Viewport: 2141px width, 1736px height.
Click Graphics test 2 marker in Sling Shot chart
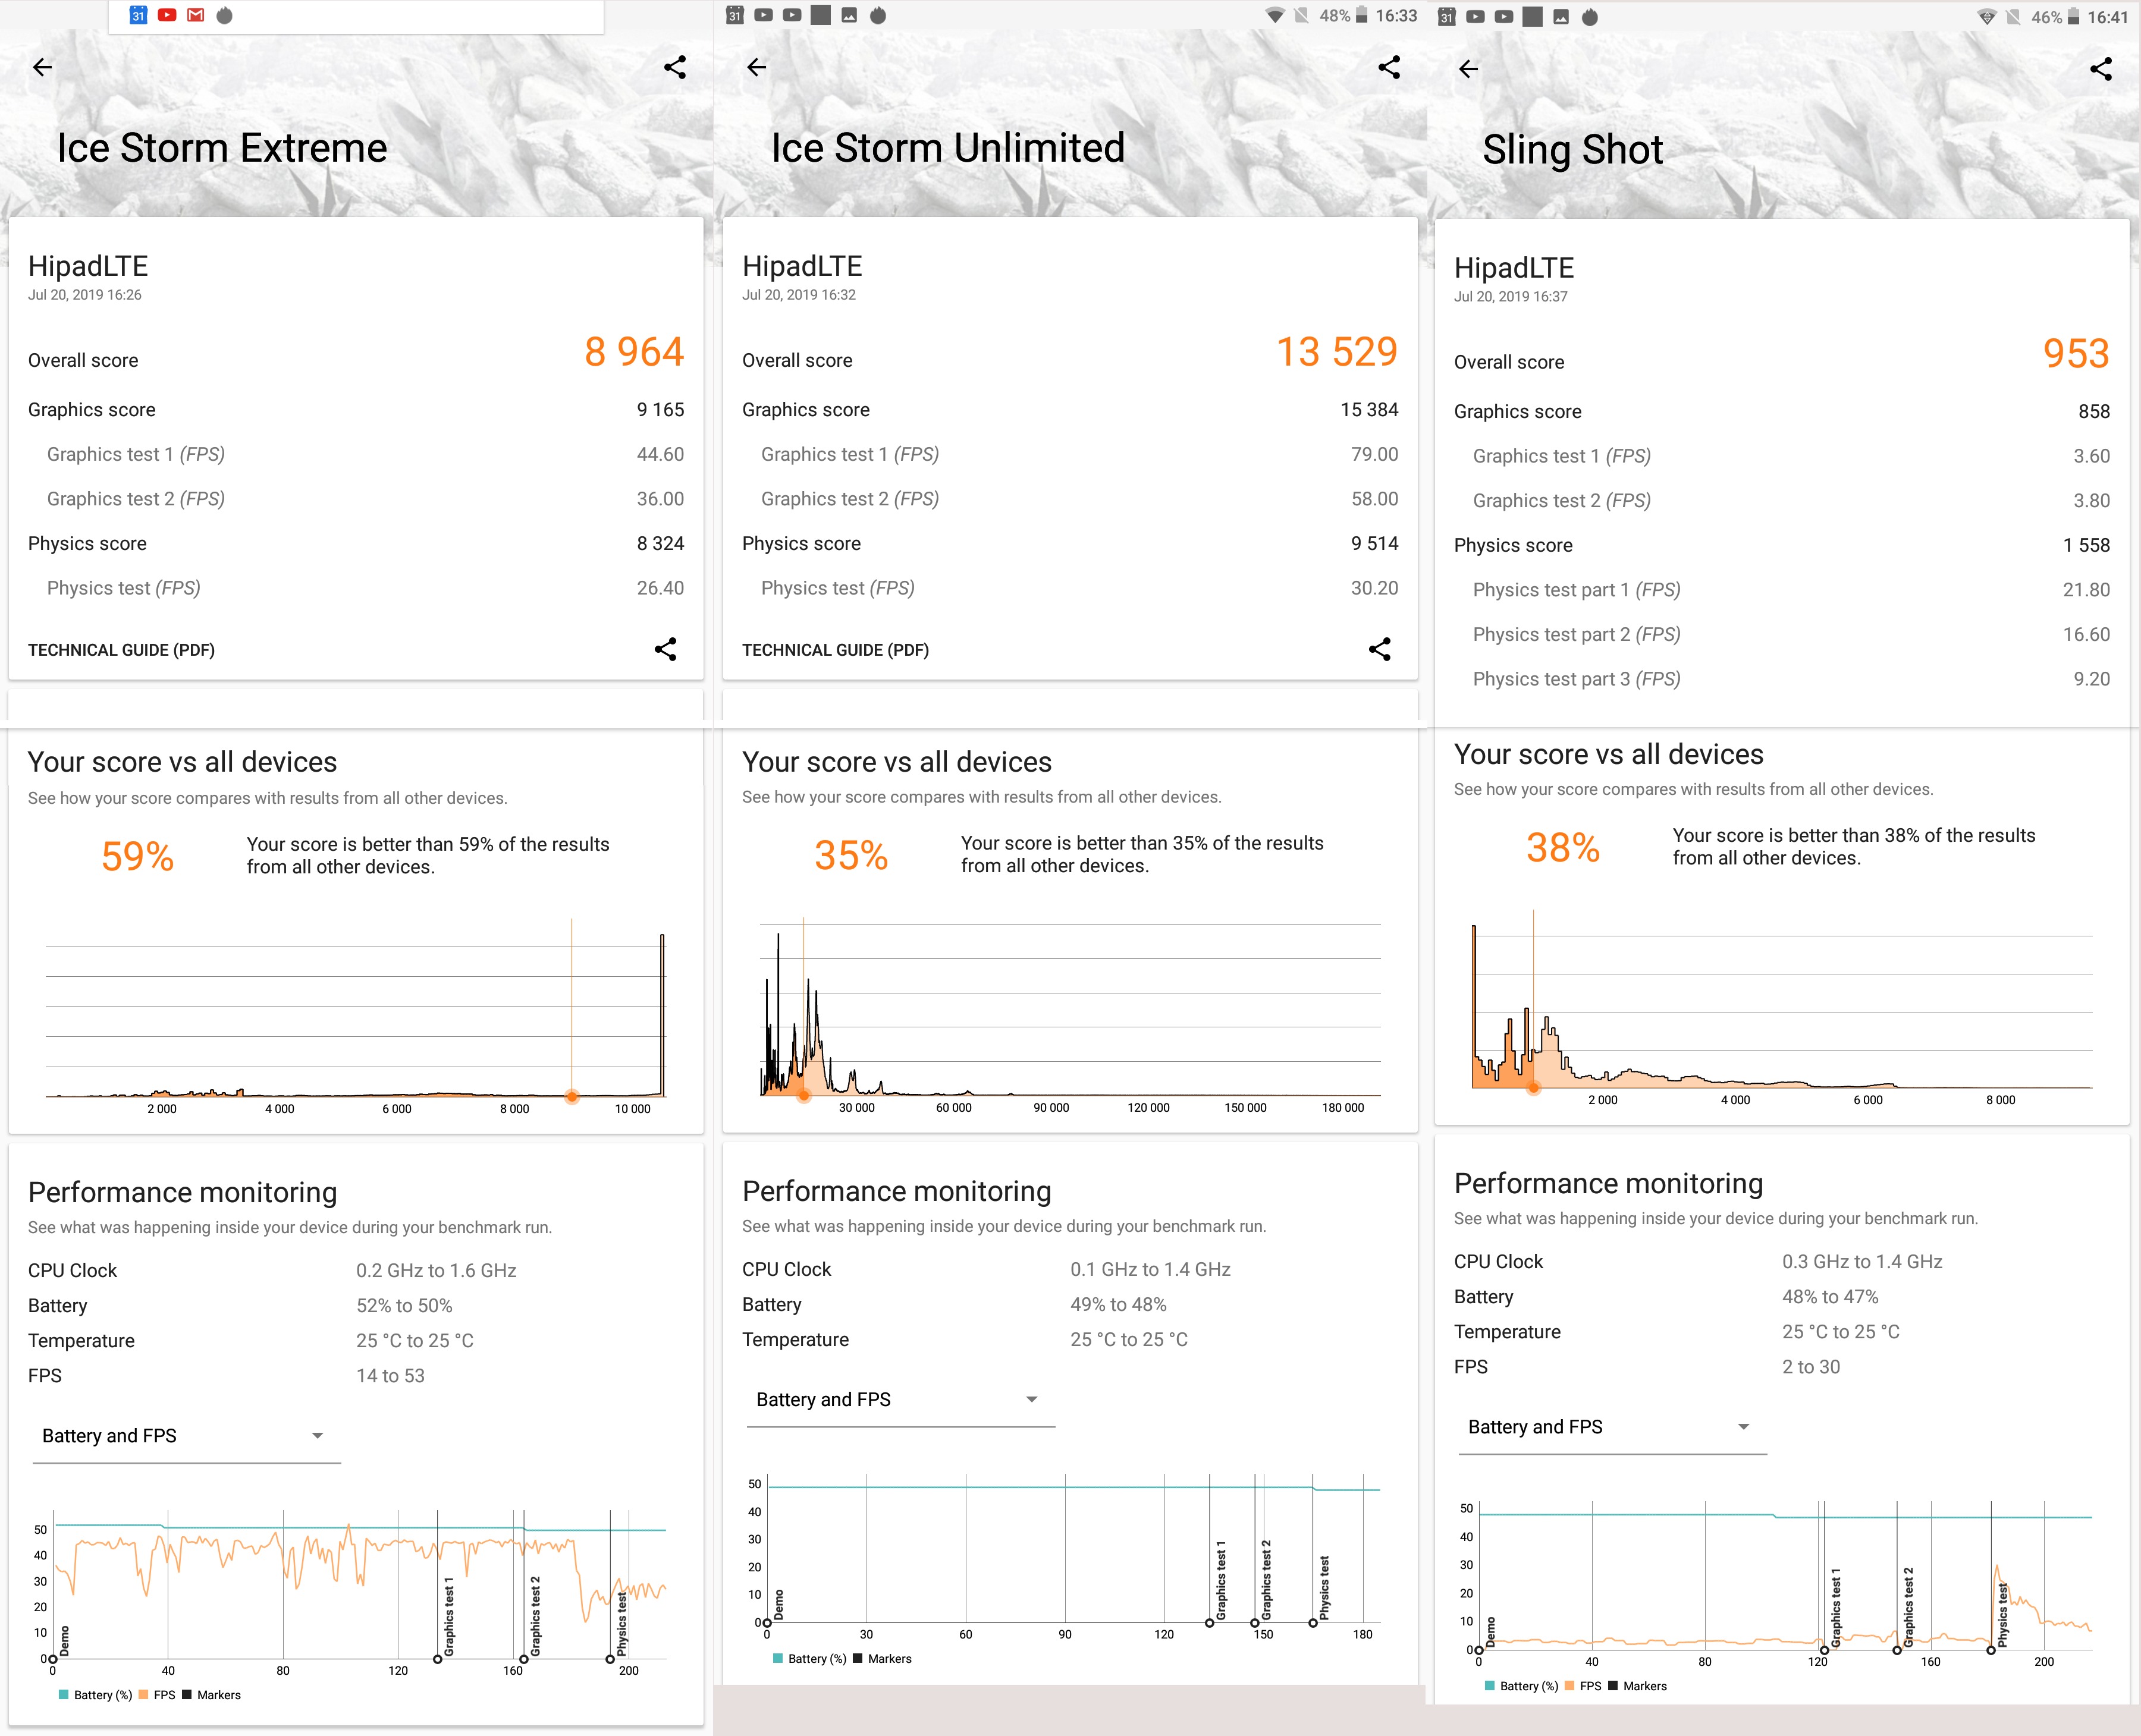[x=1897, y=1650]
